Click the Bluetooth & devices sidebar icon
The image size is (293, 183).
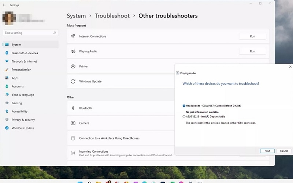pyautogui.click(x=7, y=53)
